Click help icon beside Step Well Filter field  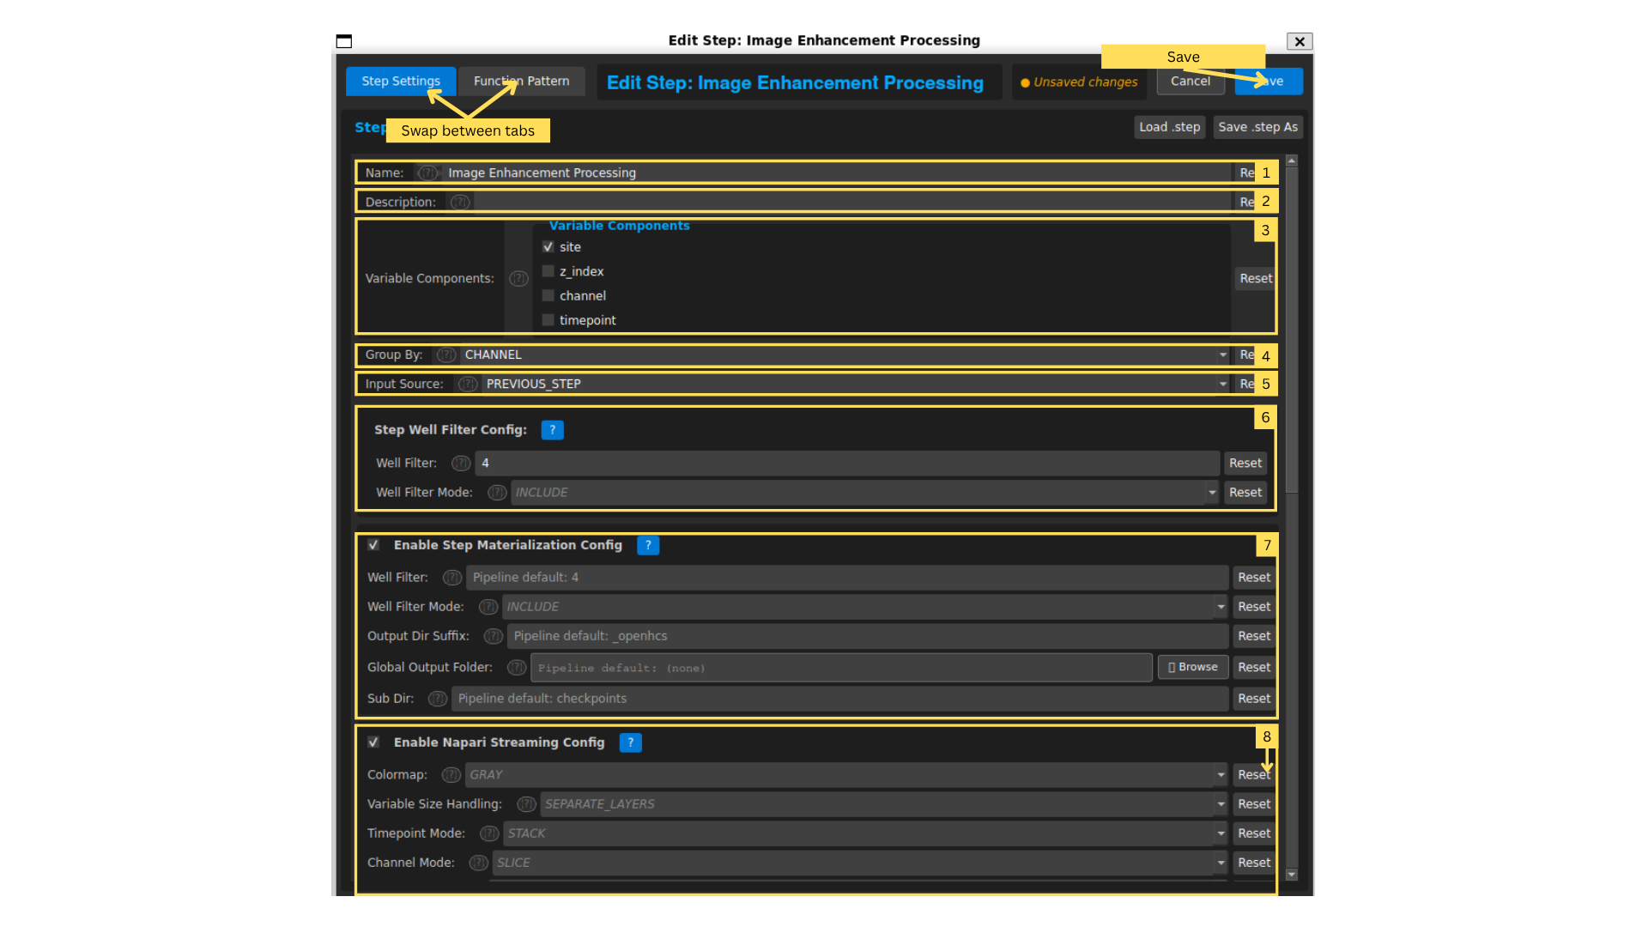[x=461, y=463]
